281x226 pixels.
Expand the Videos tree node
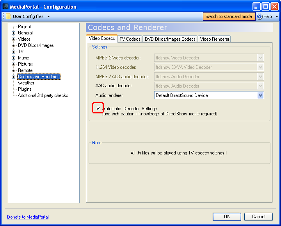(x=13, y=39)
